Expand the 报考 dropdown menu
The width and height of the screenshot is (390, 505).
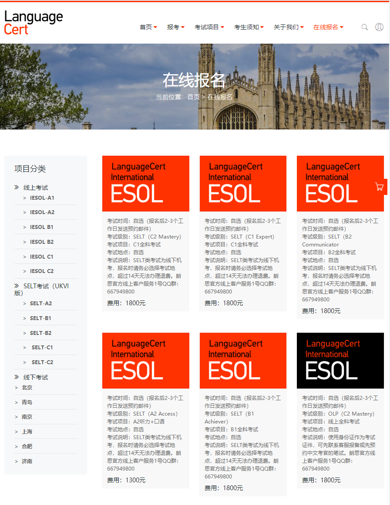[x=175, y=27]
